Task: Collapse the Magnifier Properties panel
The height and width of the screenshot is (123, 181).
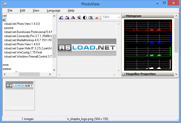Action: pos(124,74)
